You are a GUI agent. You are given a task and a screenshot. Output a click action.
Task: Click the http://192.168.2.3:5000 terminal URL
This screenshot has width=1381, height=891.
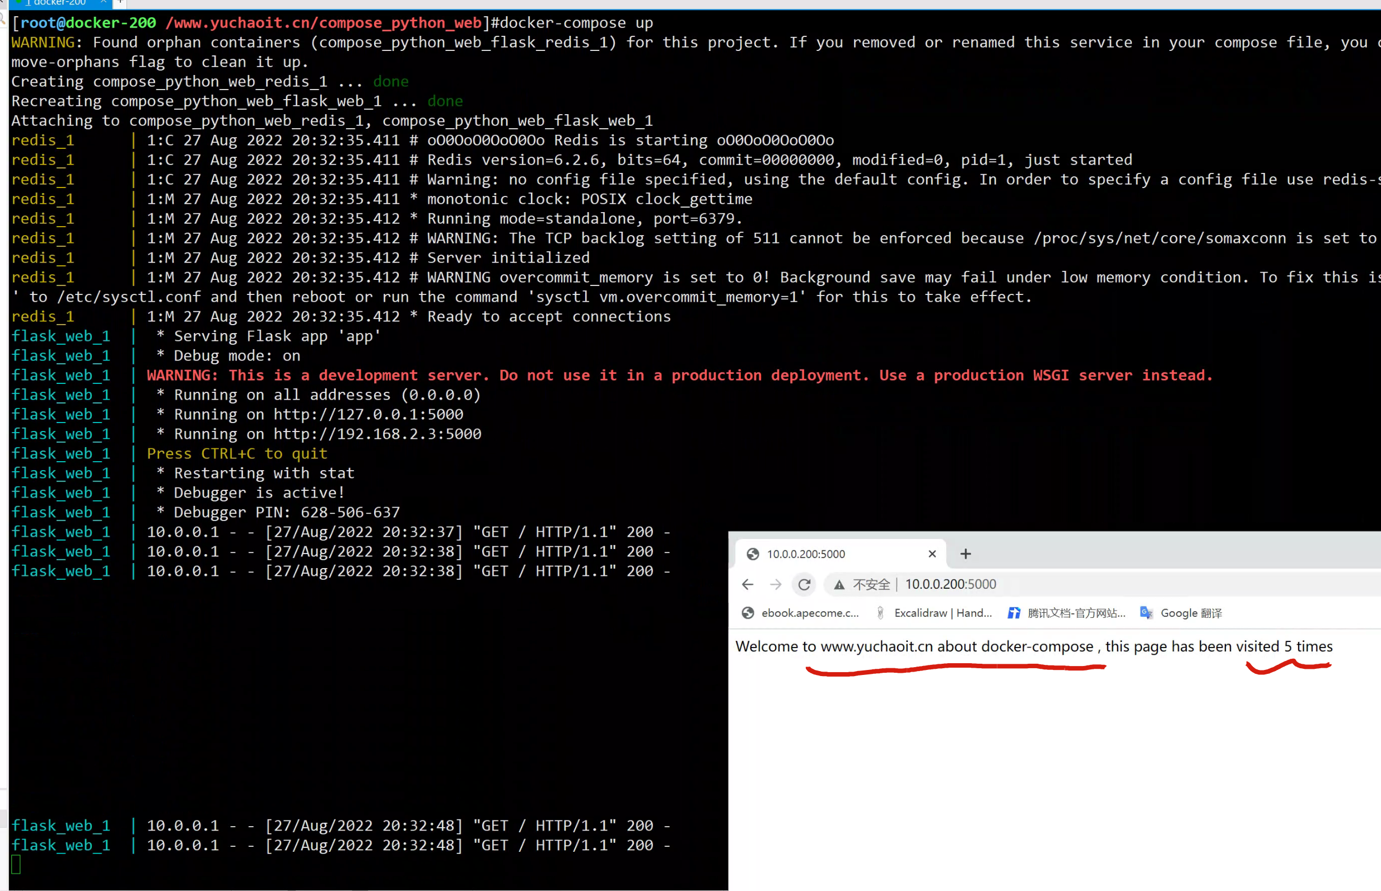[377, 434]
